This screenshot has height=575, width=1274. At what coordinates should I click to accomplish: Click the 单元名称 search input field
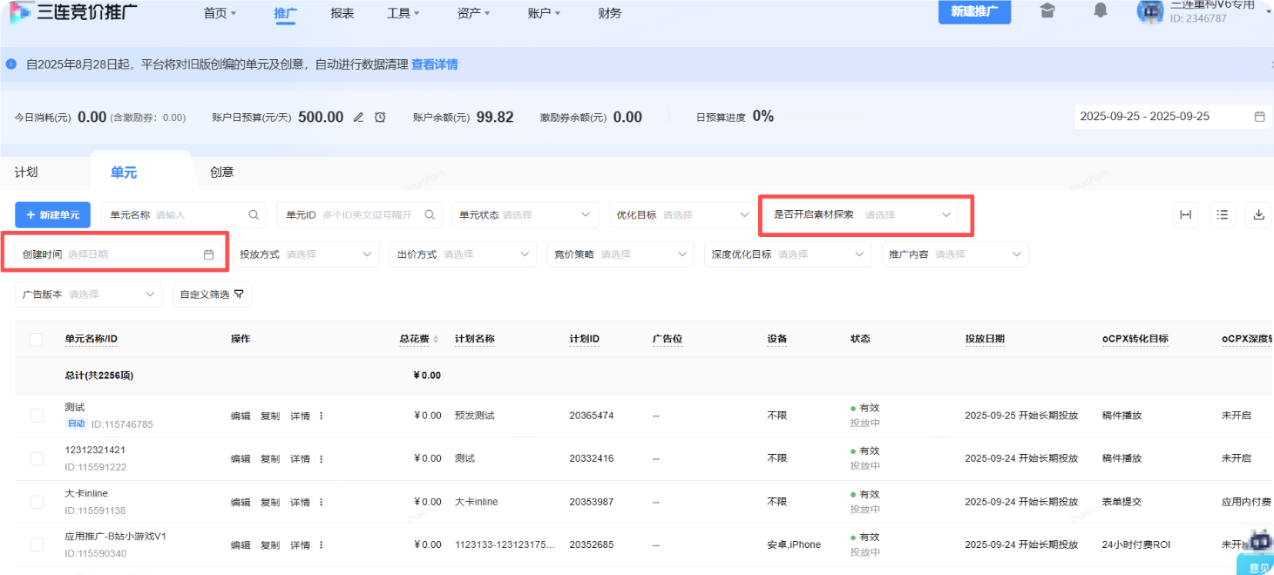[183, 214]
